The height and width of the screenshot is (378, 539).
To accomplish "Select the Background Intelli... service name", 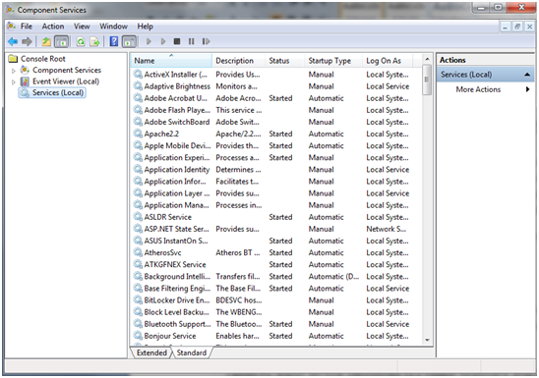I will point(177,277).
